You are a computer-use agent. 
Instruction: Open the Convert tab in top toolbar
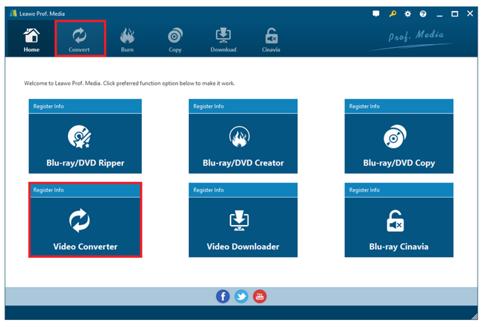[x=79, y=39]
